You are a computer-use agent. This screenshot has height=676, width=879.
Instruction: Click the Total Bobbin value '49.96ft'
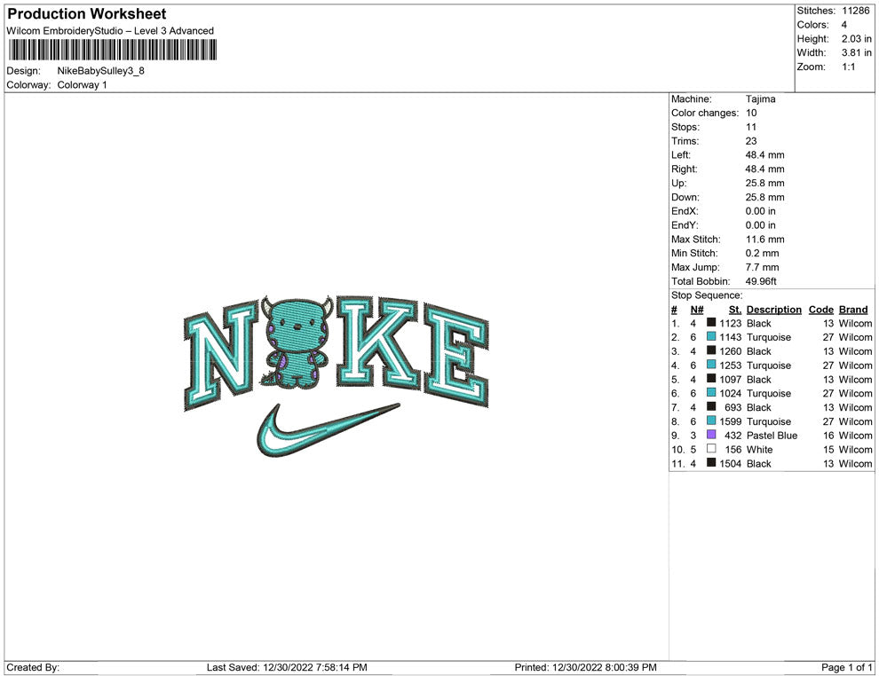click(x=761, y=281)
